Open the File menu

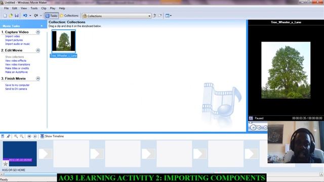click(7, 8)
